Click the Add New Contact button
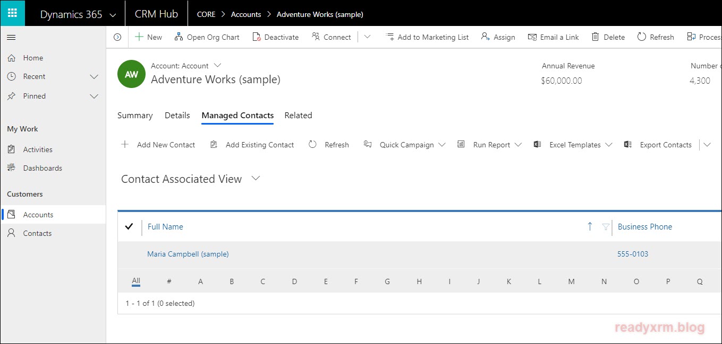 click(x=158, y=145)
